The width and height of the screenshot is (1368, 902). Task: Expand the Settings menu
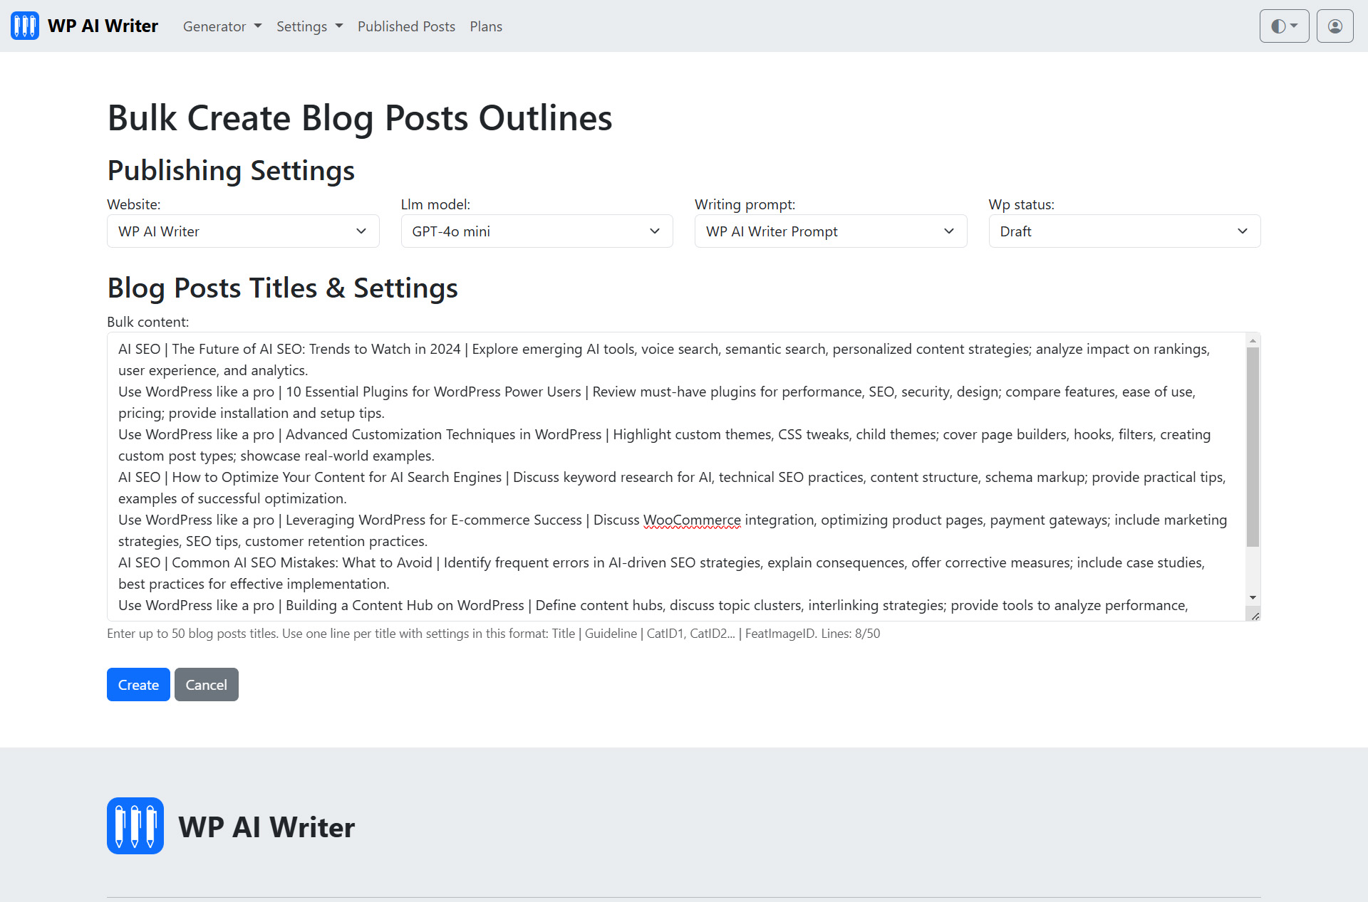(x=309, y=26)
